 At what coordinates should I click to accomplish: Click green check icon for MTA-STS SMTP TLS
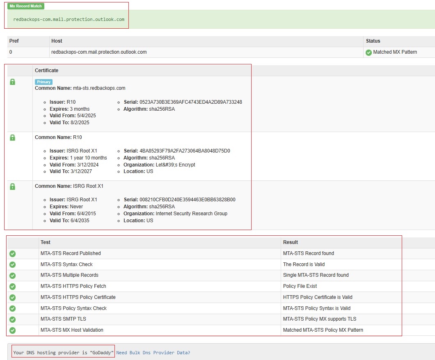click(x=12, y=319)
